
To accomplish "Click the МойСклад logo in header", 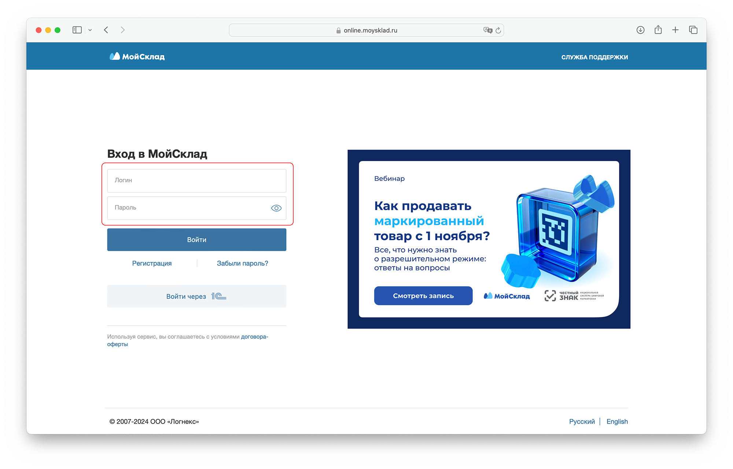I will (137, 56).
